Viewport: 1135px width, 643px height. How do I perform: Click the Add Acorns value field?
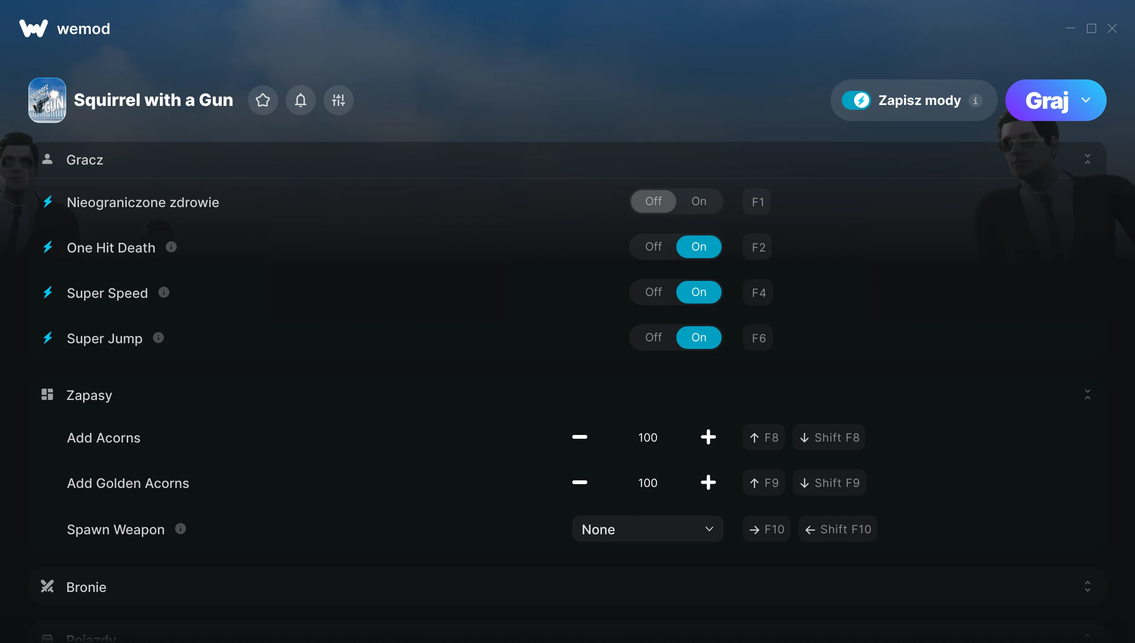(647, 437)
